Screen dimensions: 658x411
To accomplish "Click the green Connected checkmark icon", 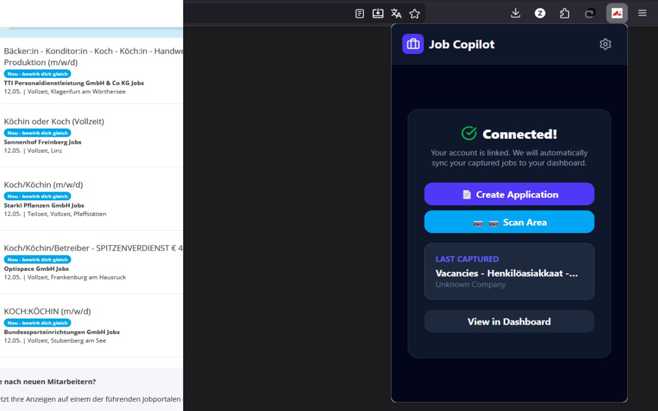I will point(469,134).
